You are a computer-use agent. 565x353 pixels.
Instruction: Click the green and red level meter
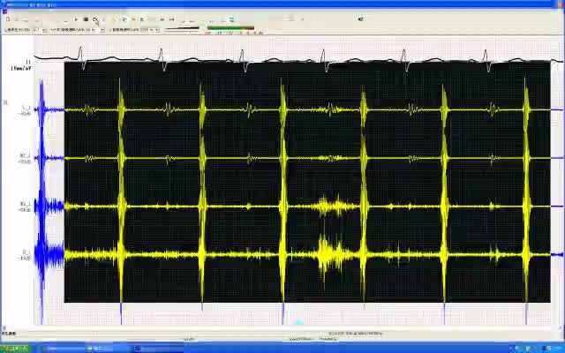(230, 29)
